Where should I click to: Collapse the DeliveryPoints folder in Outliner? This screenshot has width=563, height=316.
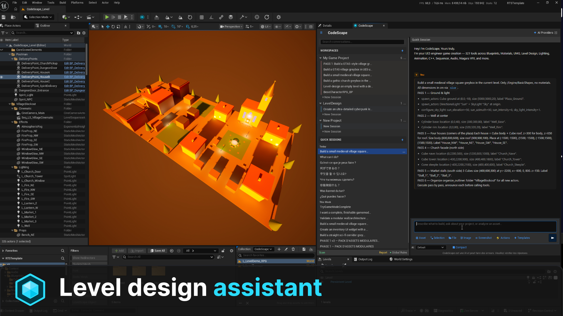12,59
